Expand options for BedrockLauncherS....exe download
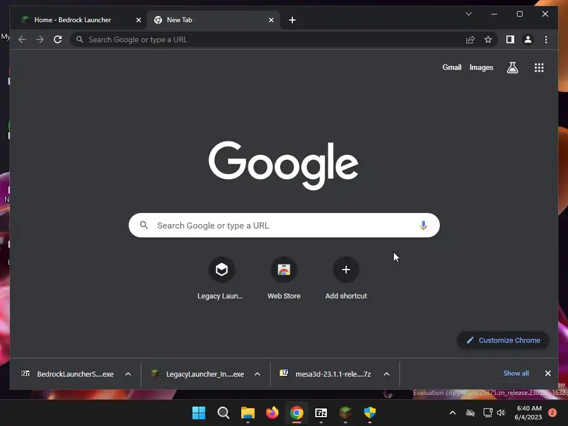568x426 pixels. [128, 374]
